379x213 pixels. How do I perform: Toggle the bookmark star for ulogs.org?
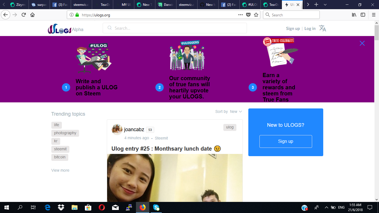tap(256, 15)
